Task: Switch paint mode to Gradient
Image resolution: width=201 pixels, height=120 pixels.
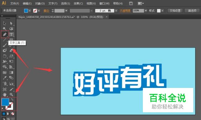Action: 8,114
